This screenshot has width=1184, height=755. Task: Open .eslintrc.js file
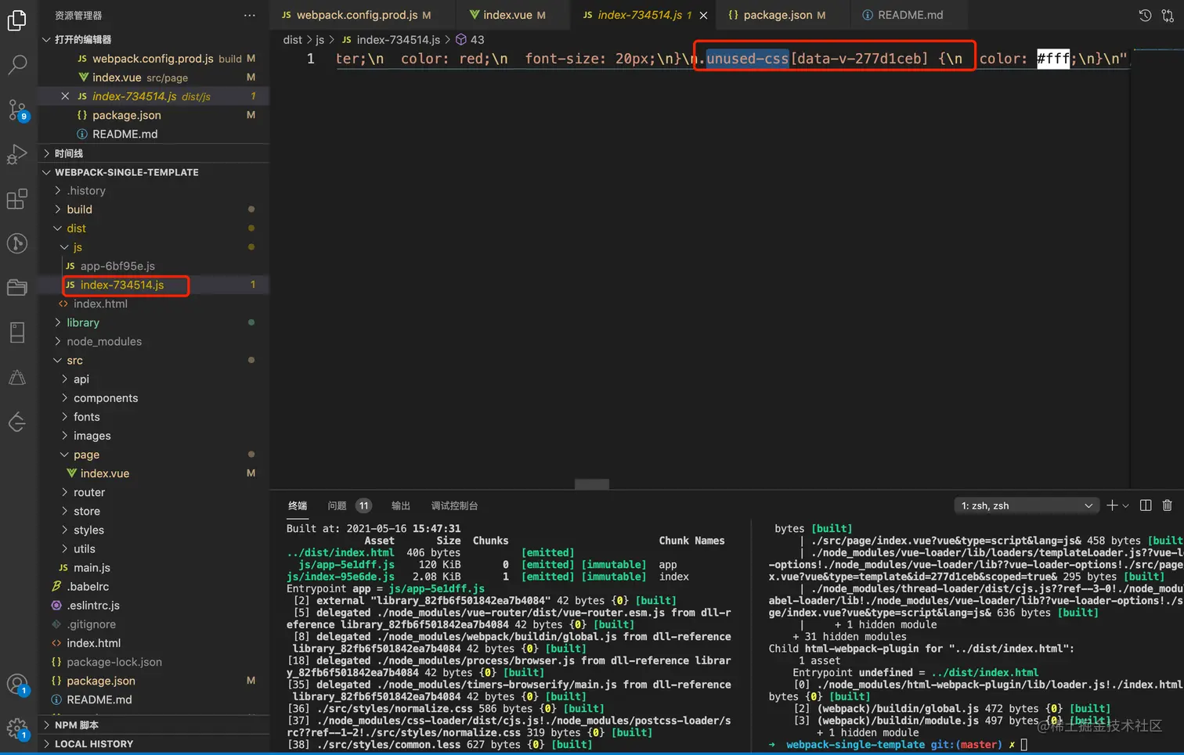coord(154,605)
